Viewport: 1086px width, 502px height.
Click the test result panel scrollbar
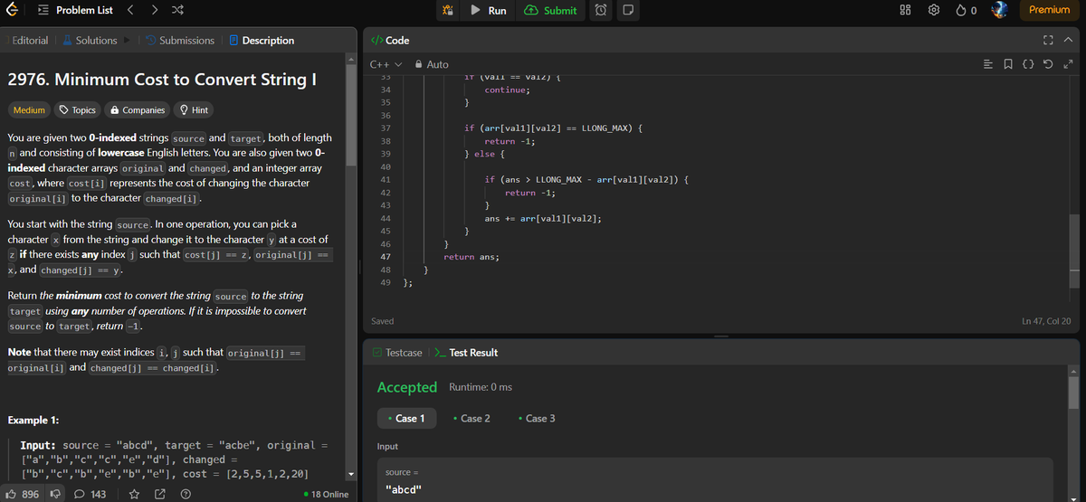point(1074,392)
